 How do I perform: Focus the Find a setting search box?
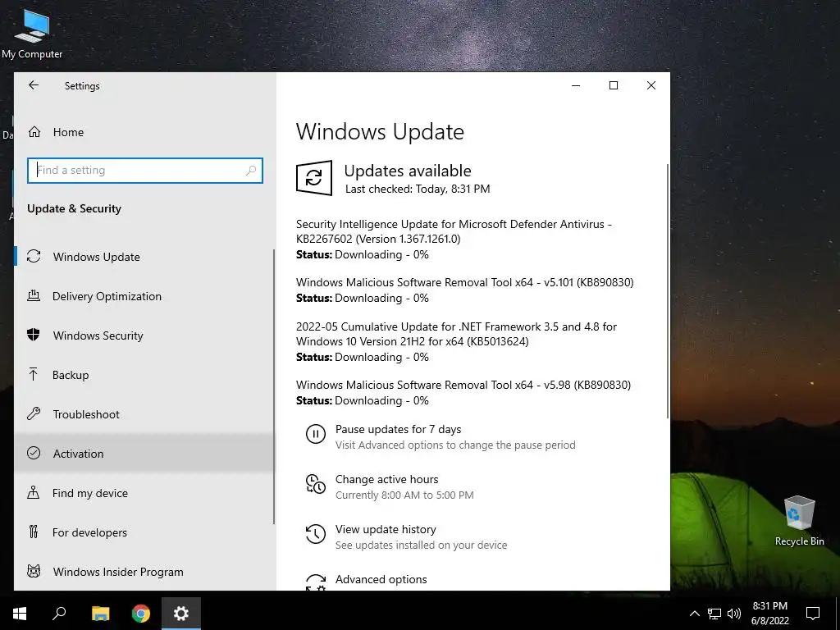pyautogui.click(x=145, y=171)
